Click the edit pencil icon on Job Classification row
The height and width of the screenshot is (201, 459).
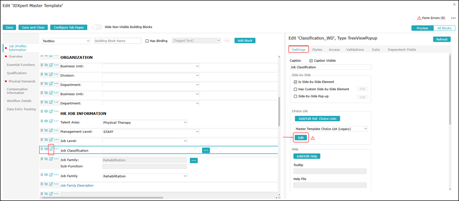[51, 149]
